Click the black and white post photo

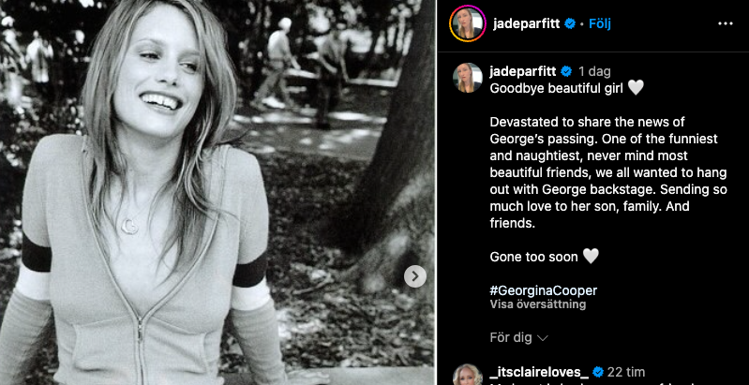tap(217, 192)
